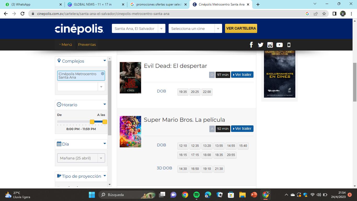Open Cinépolis Instagram icon
The width and height of the screenshot is (357, 201).
(270, 45)
